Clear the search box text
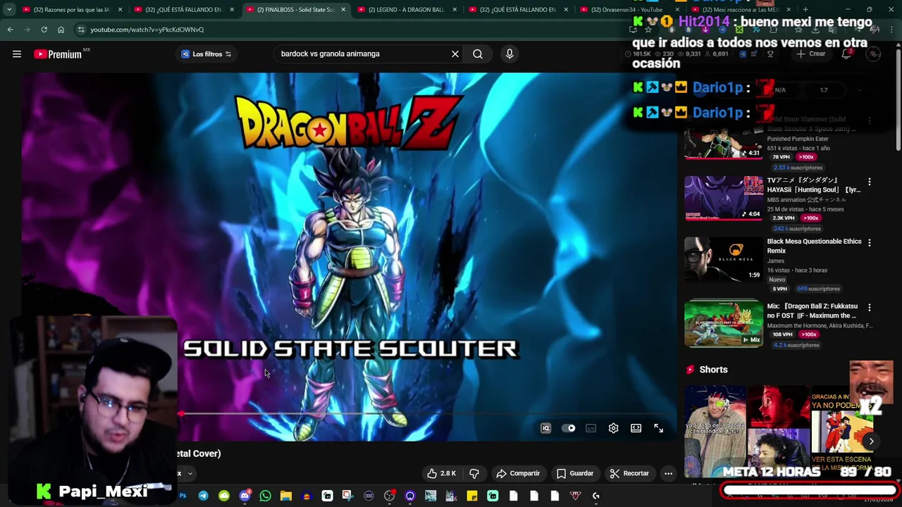Viewport: 902px width, 507px height. click(x=455, y=54)
